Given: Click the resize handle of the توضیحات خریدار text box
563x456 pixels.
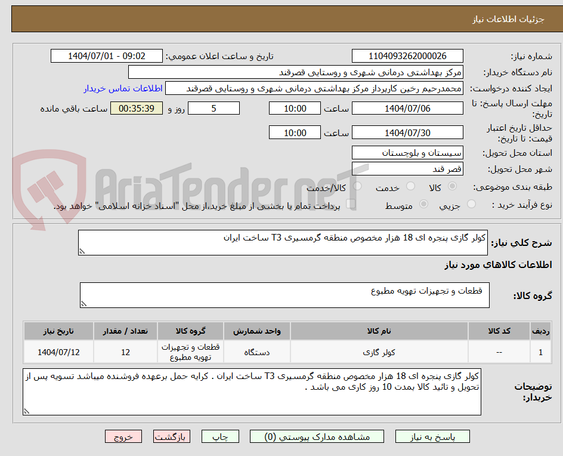Looking at the screenshot, I should coord(26,411).
